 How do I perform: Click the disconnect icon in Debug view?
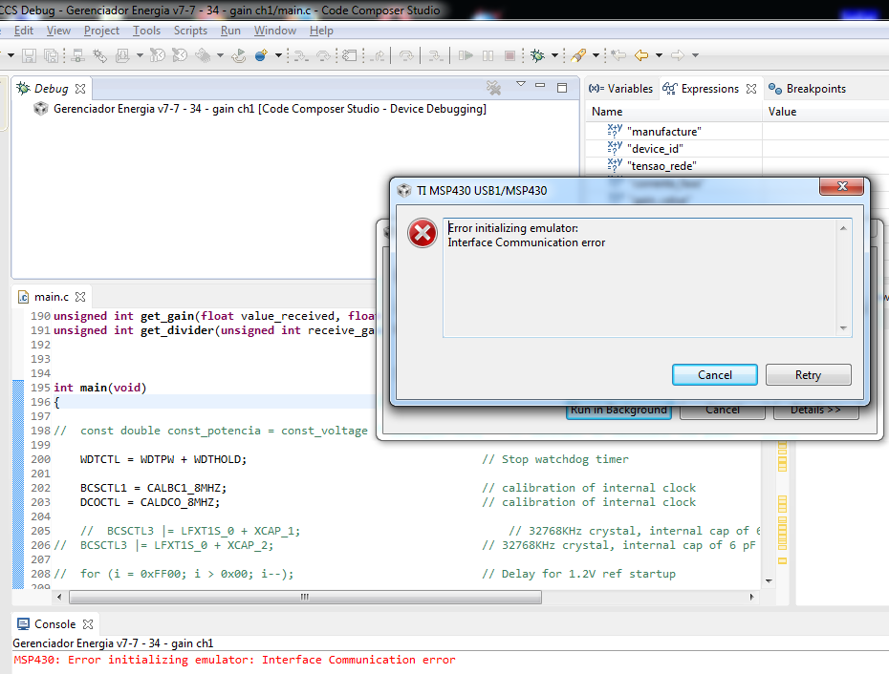(x=494, y=87)
